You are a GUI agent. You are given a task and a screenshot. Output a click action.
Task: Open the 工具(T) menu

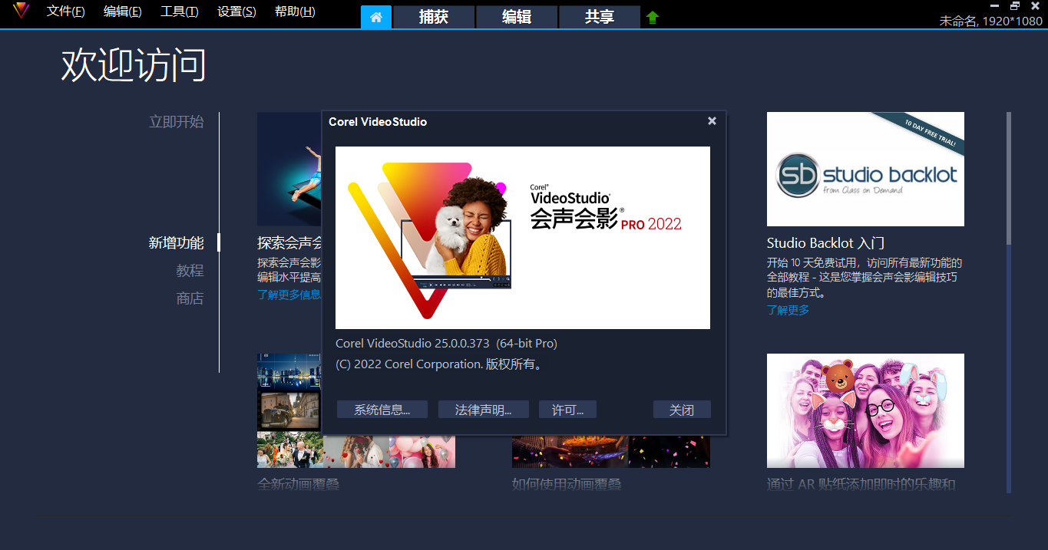pos(180,12)
